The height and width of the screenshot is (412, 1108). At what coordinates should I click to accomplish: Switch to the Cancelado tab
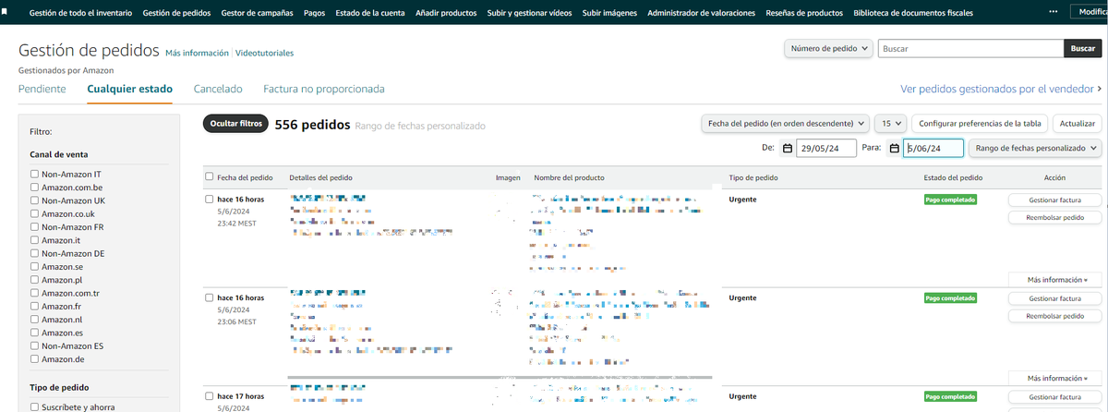tap(218, 89)
